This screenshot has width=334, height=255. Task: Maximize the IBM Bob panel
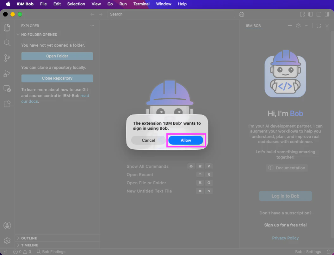(x=319, y=26)
